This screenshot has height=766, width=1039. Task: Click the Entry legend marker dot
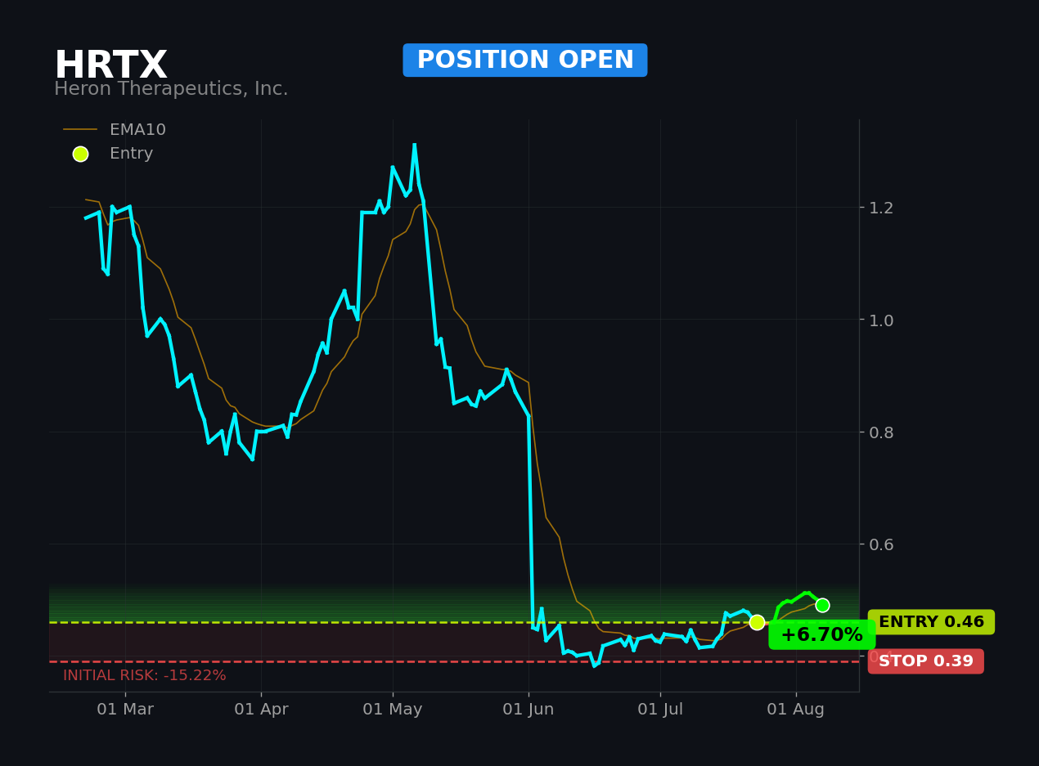point(80,154)
